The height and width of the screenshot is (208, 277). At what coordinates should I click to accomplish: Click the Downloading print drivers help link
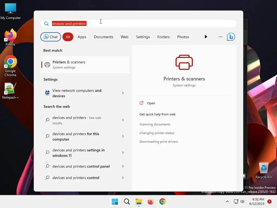tap(159, 141)
